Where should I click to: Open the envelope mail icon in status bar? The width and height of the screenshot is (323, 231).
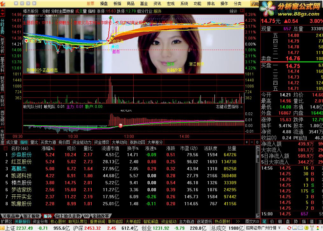300,228
